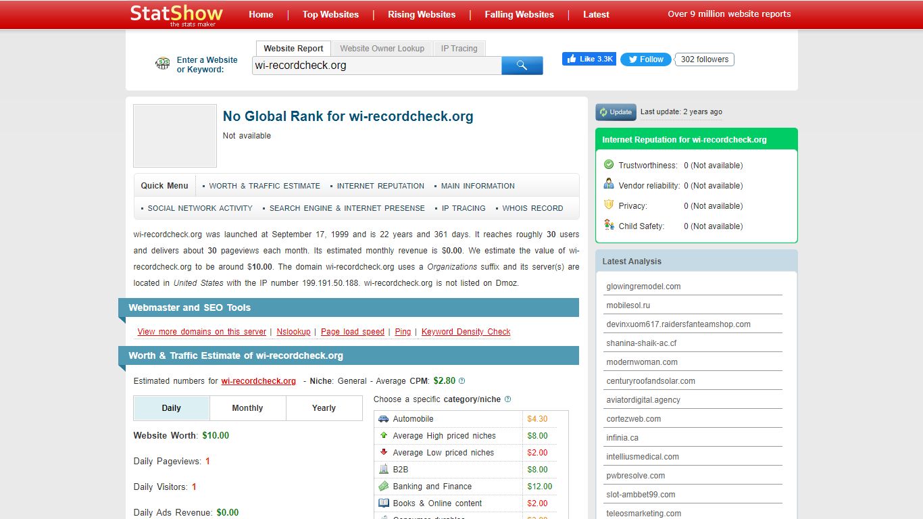Switch to the IP Tracing tab
Image resolution: width=923 pixels, height=519 pixels.
click(x=459, y=49)
